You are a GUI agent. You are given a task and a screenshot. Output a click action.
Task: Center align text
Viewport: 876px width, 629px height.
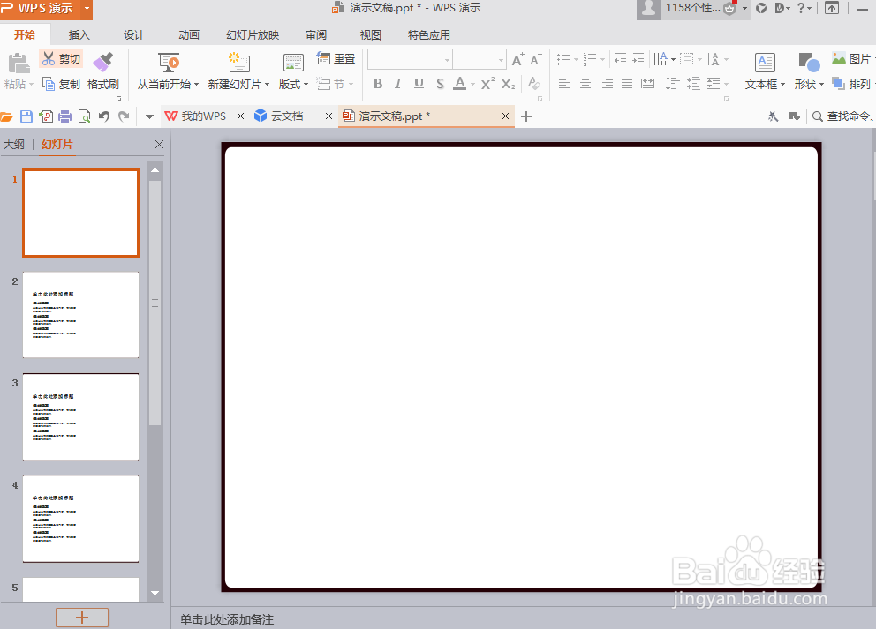point(585,85)
